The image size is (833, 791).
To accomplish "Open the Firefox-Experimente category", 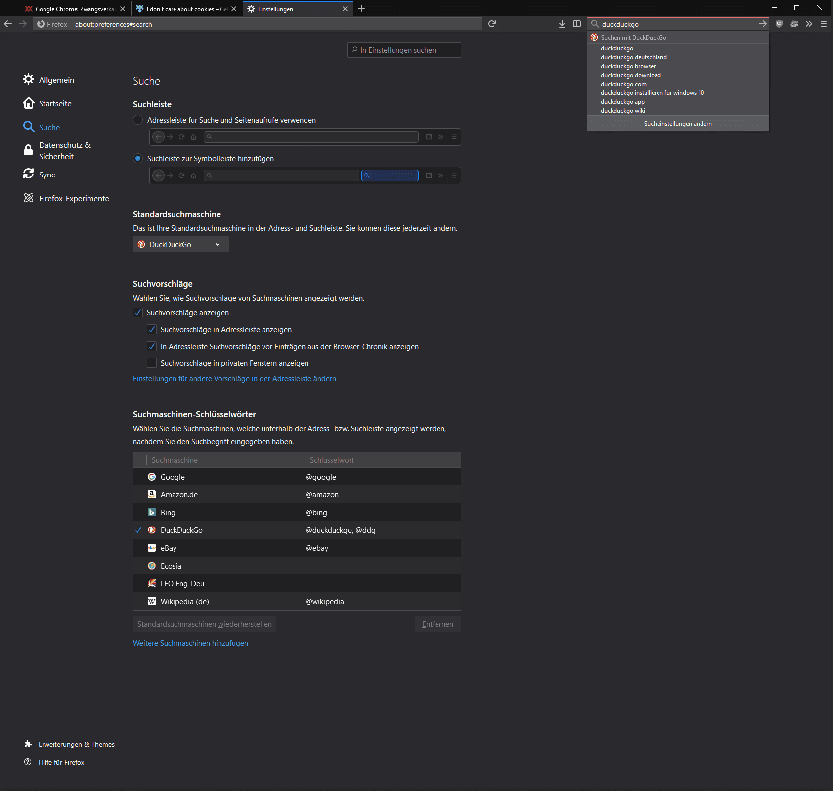I will click(66, 198).
